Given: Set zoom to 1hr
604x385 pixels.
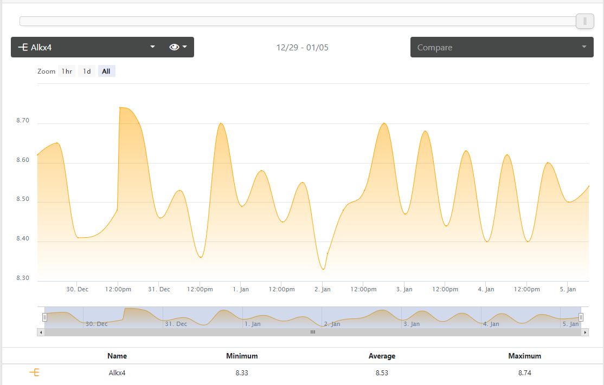Looking at the screenshot, I should [x=67, y=71].
